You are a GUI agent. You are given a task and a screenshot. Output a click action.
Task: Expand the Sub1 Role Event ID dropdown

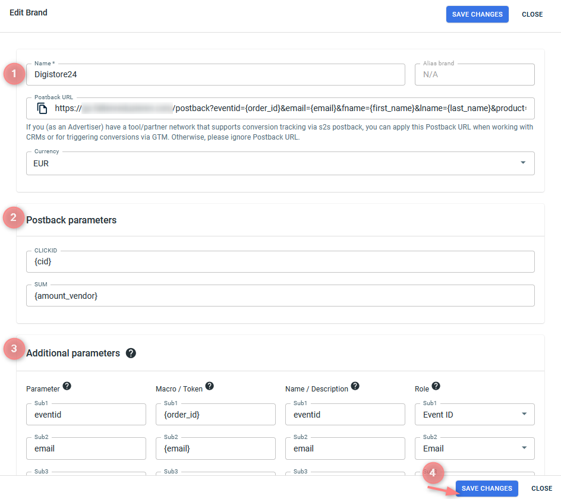click(524, 415)
